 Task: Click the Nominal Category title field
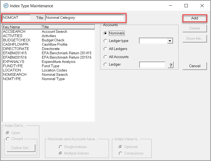coord(84,18)
